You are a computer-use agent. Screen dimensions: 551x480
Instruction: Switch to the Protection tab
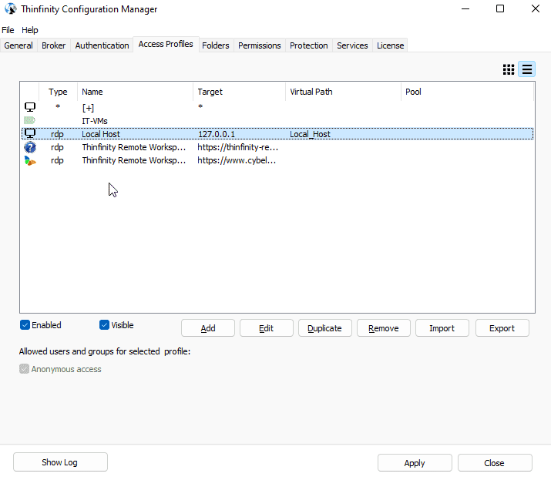click(x=308, y=45)
